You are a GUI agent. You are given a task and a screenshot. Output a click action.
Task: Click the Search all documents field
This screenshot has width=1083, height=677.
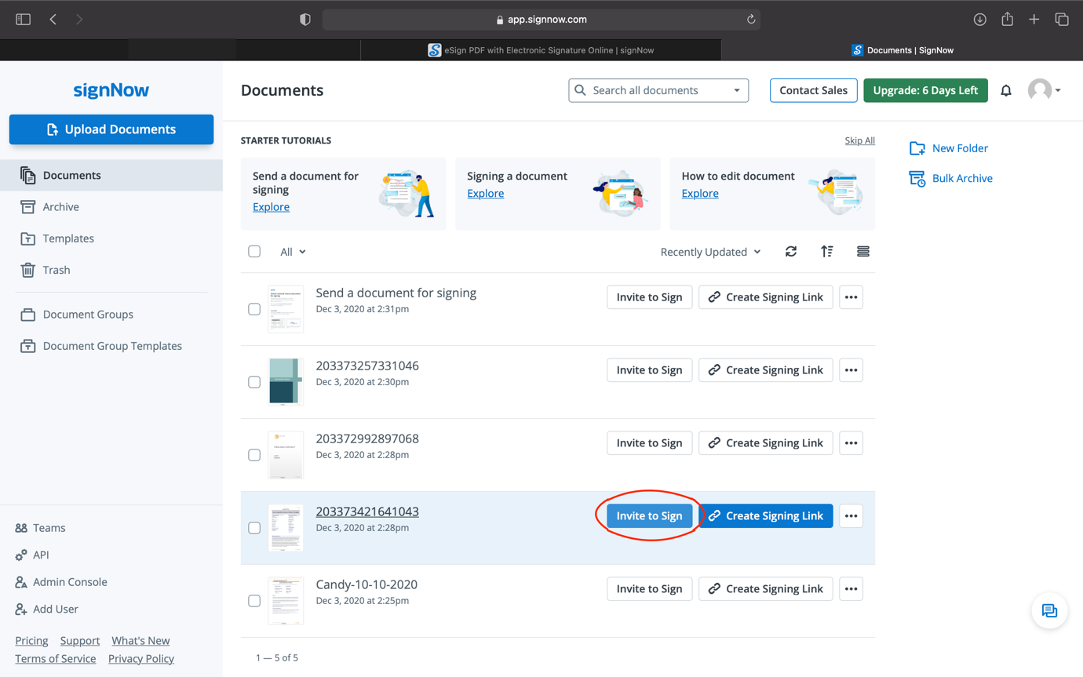click(x=658, y=90)
